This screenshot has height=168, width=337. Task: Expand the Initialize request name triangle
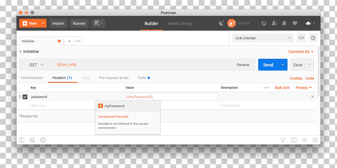(20, 51)
